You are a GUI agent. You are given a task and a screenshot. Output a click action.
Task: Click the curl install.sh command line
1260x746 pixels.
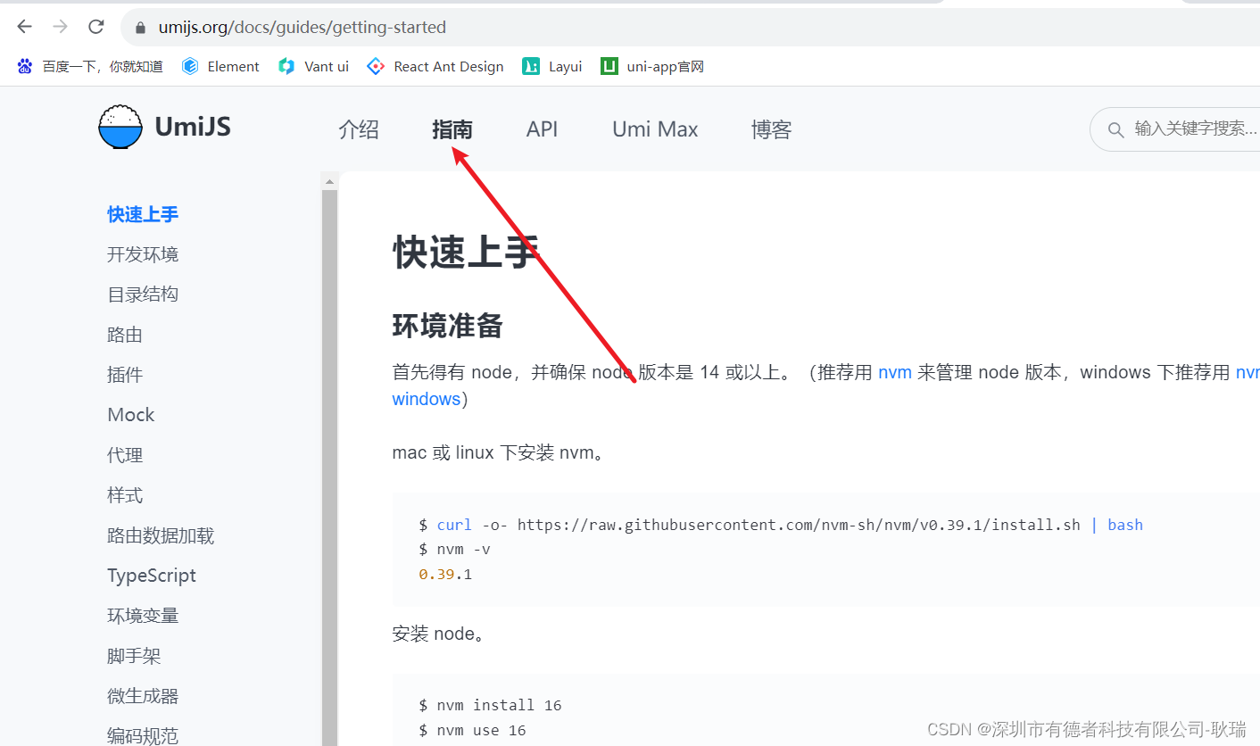(781, 525)
